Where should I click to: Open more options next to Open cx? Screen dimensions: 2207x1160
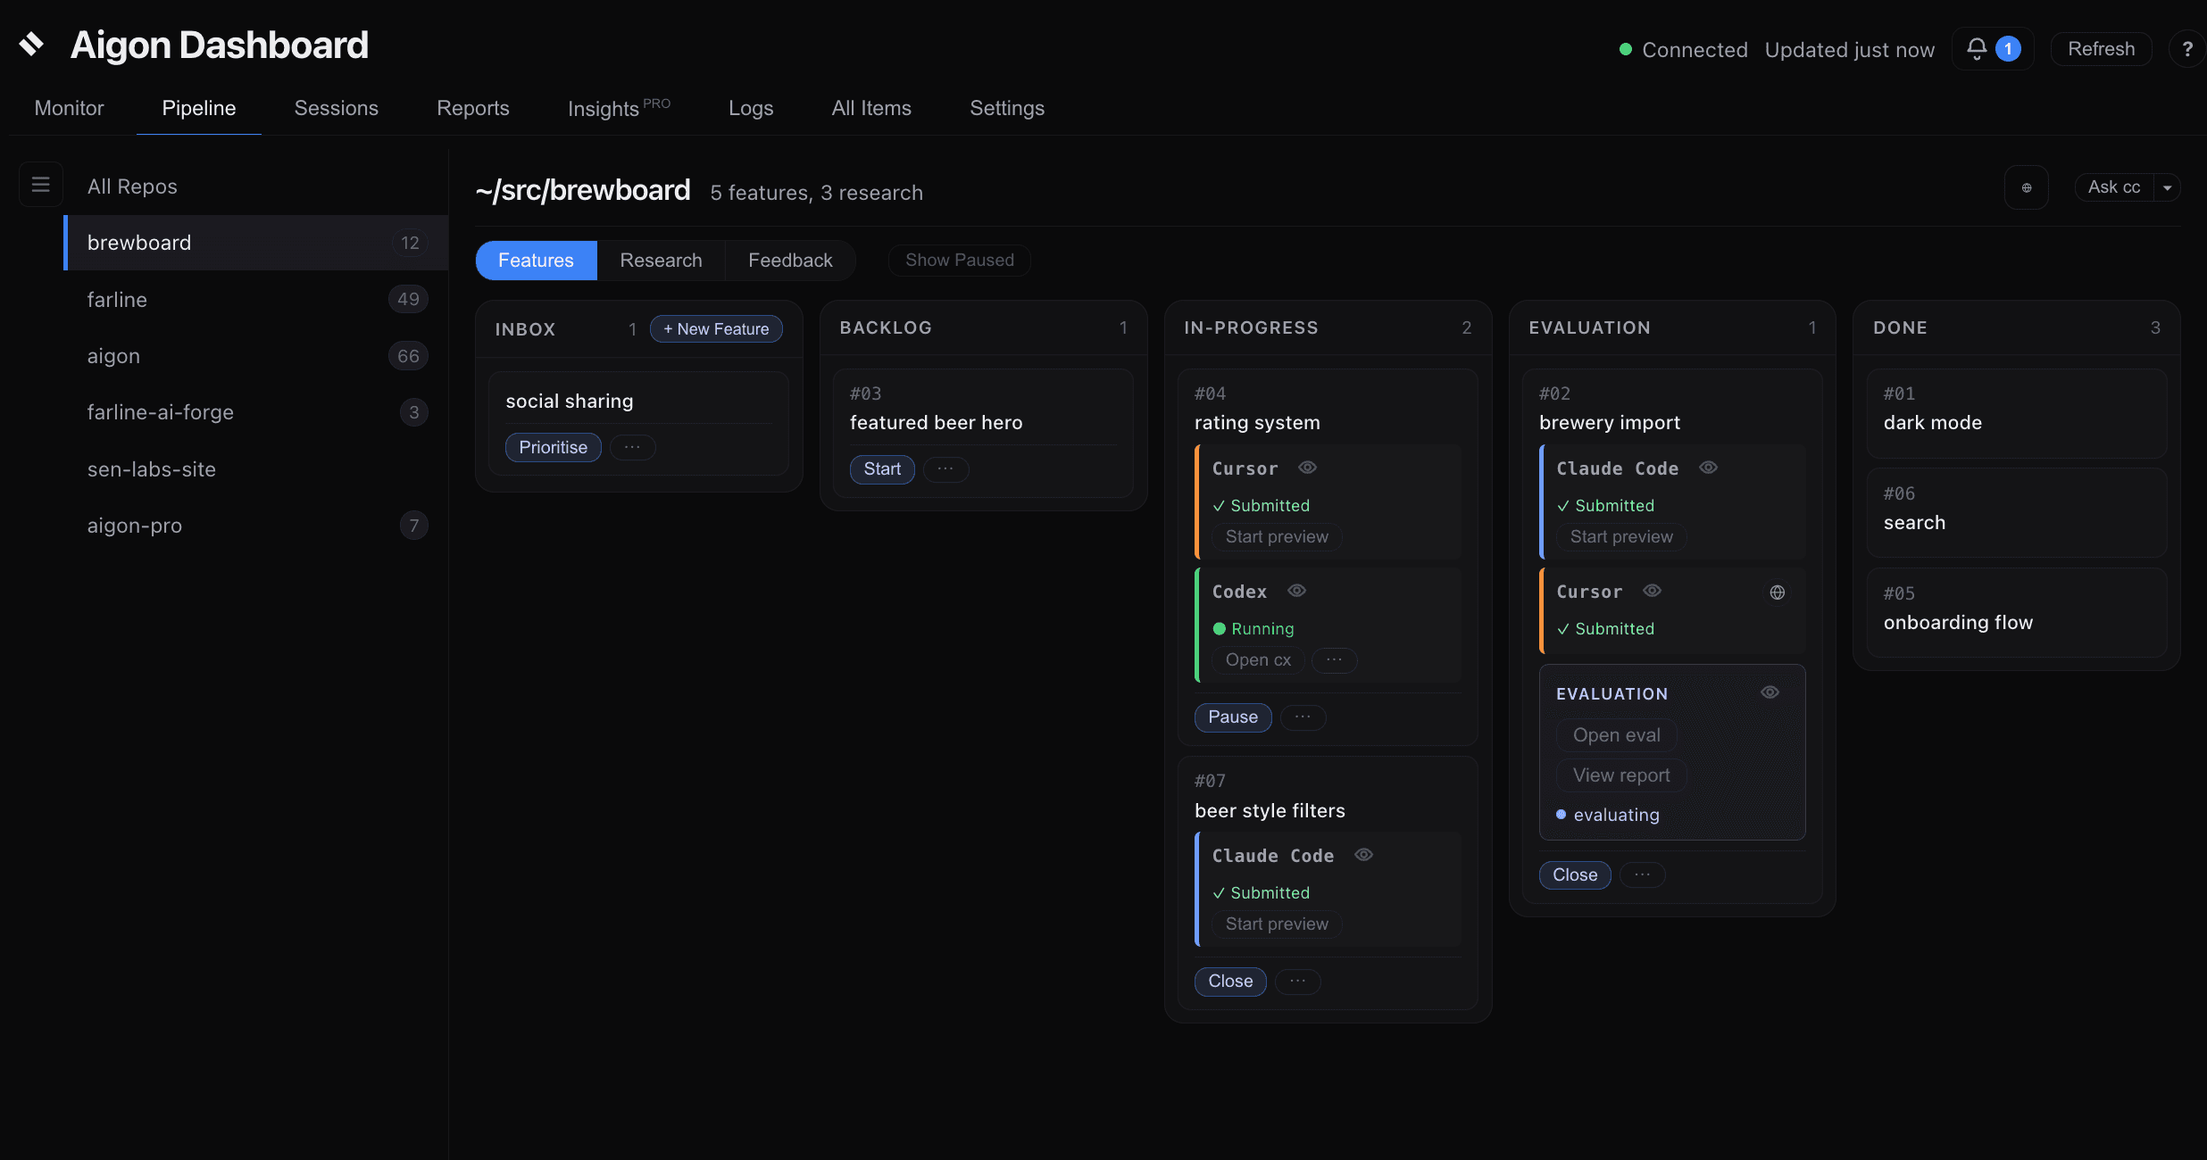pyautogui.click(x=1335, y=660)
